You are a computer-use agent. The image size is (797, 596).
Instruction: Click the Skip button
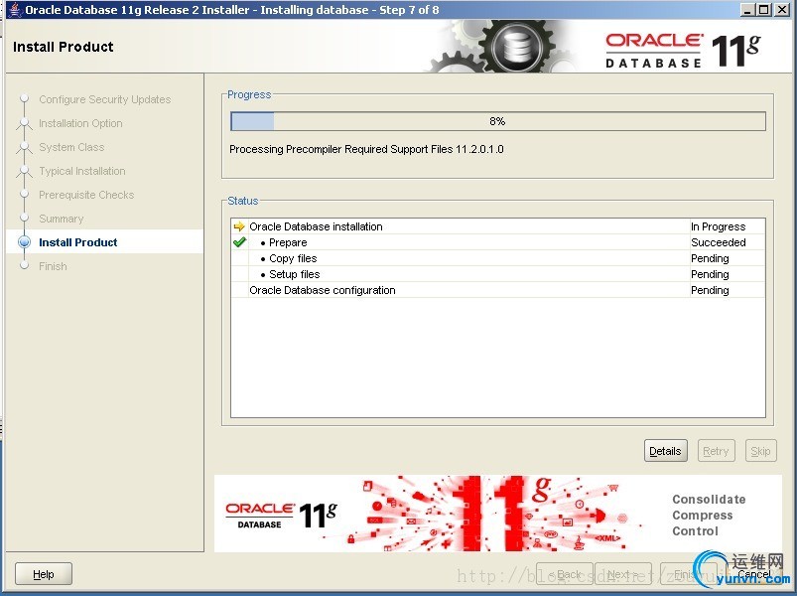[x=760, y=451]
